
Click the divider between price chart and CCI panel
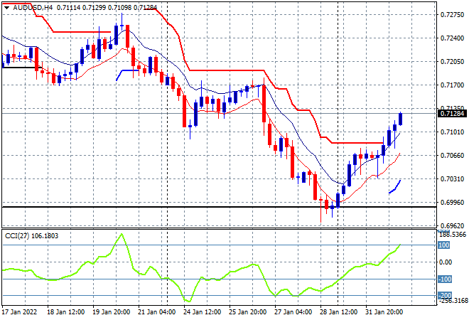pos(219,228)
